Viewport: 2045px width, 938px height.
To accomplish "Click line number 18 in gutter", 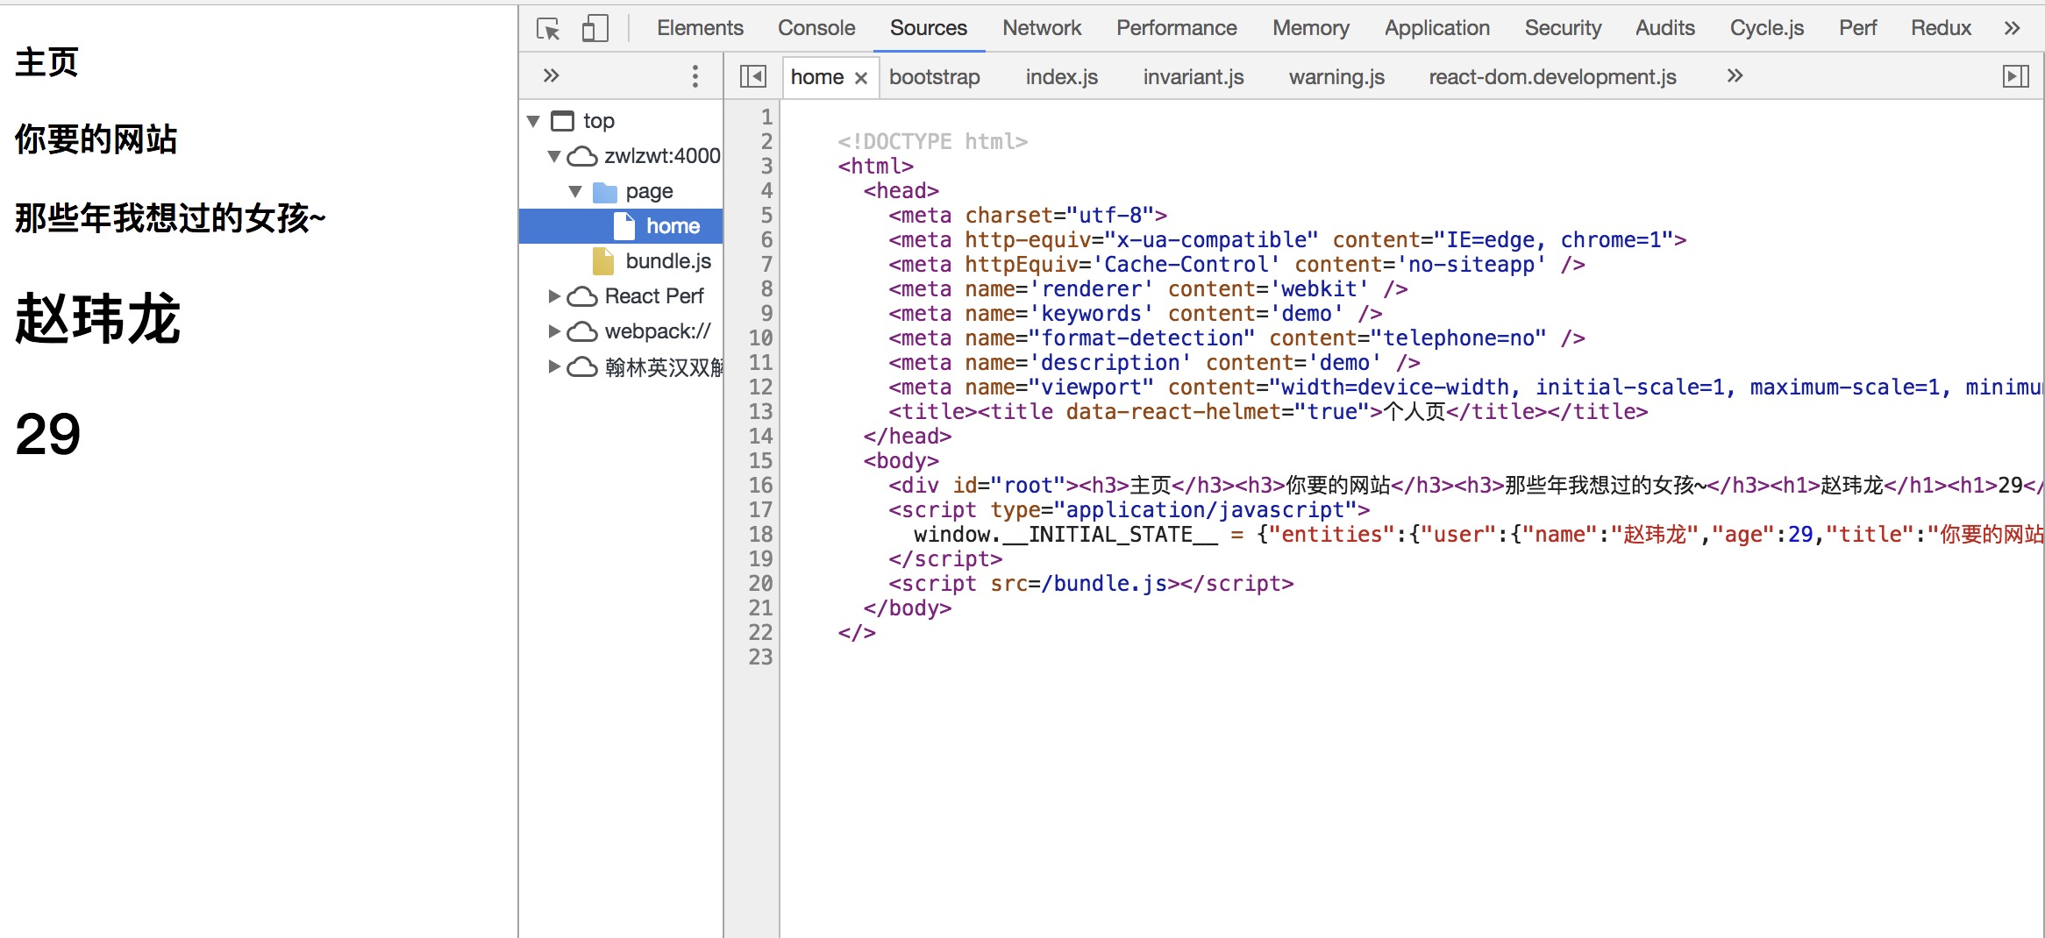I will pos(760,535).
